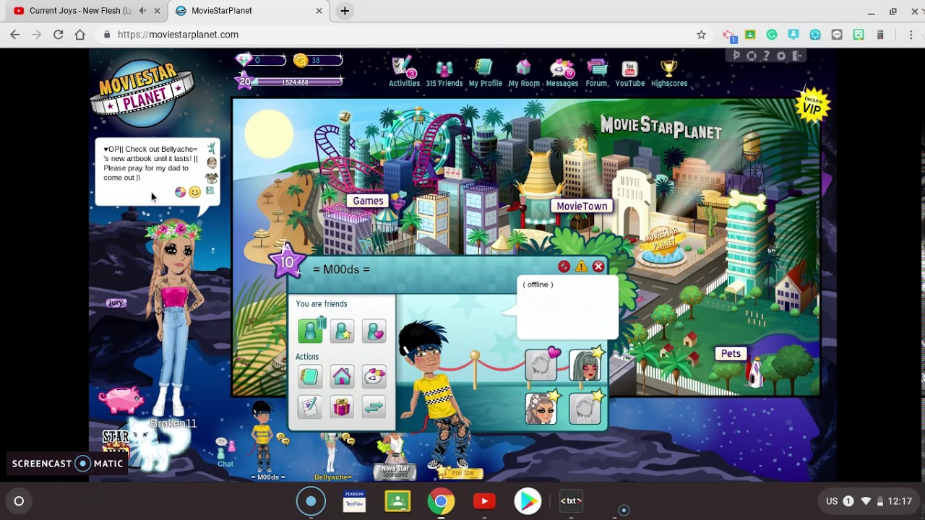Open M00ds' artbooks action

[310, 376]
